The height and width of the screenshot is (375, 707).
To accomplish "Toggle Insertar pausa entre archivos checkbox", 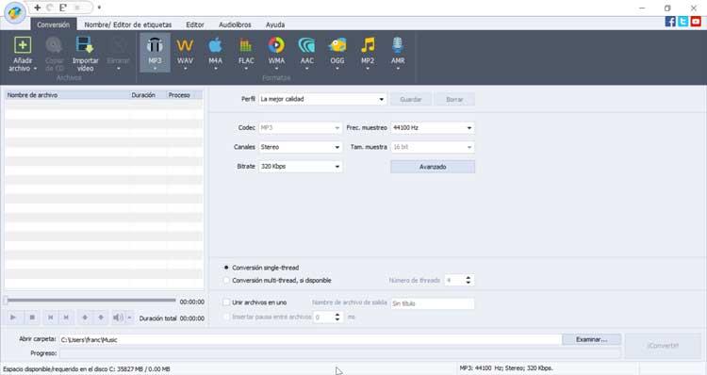I will [x=226, y=317].
